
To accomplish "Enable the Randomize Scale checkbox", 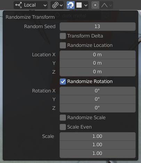I will 63,117.
